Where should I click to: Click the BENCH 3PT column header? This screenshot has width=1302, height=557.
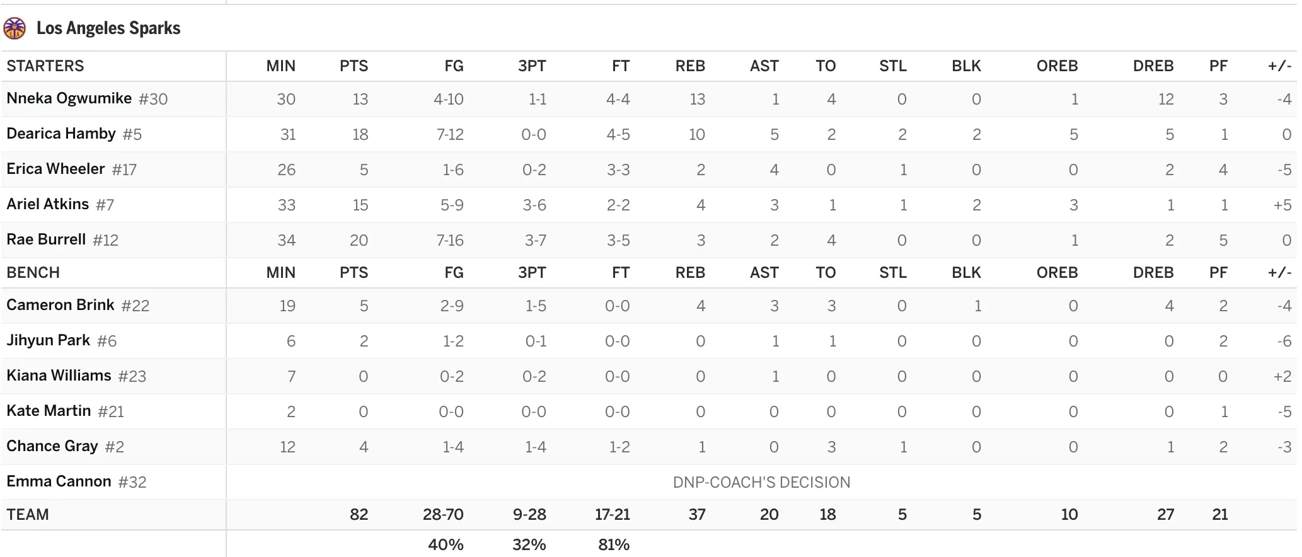pos(532,273)
